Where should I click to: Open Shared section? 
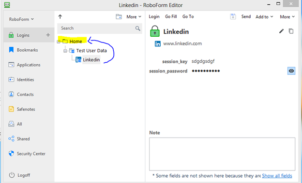(23, 139)
